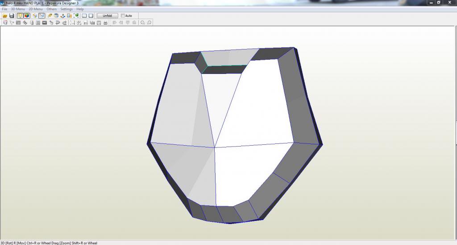Viewport: 457px width, 245px height.
Task: Click the diagonal striped lines tool icon
Action: pos(25,23)
